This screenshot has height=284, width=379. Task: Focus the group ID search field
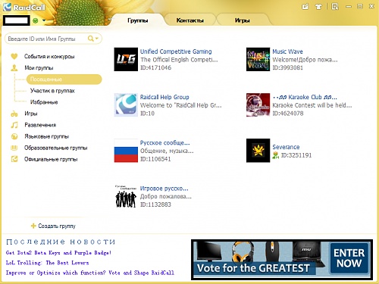pyautogui.click(x=53, y=39)
